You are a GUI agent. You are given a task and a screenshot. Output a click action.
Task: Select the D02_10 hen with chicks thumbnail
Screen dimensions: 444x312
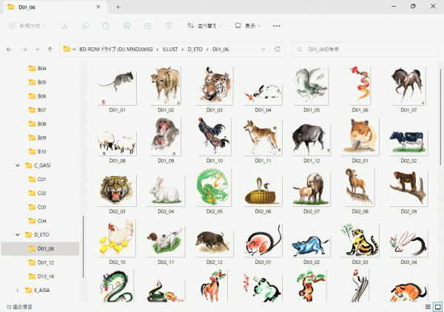[x=117, y=238]
